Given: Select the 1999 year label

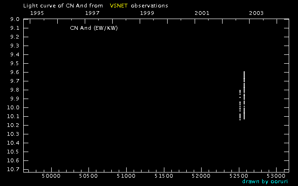Looking at the screenshot, I should click(147, 13).
